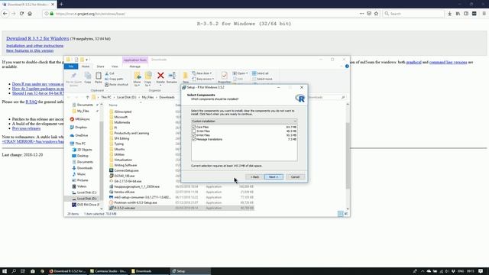Screen dimensions: 489x275
Task: Switch Explorer to details view icon
Action: pos(341,214)
